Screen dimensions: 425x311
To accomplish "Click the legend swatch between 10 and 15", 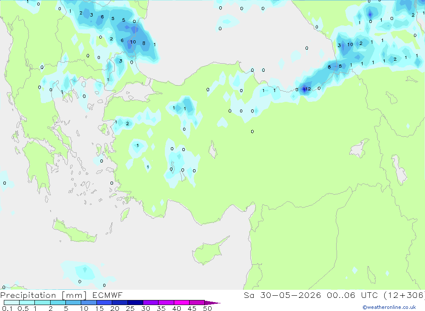I will 89,303.
